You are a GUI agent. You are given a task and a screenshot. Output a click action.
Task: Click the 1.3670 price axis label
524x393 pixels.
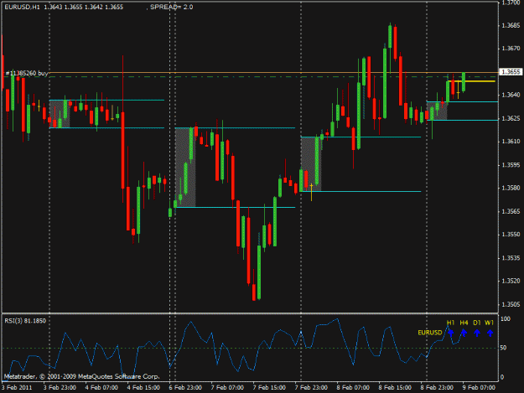(511, 49)
